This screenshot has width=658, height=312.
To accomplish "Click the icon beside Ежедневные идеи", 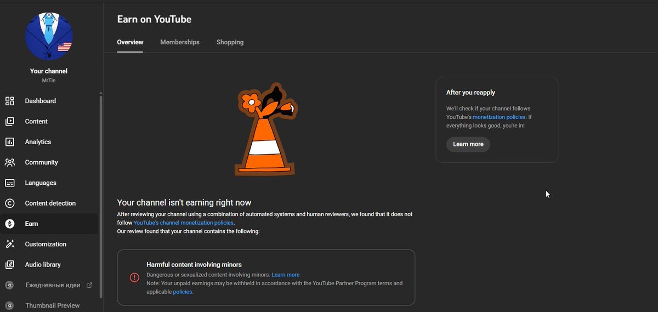I will coord(9,285).
